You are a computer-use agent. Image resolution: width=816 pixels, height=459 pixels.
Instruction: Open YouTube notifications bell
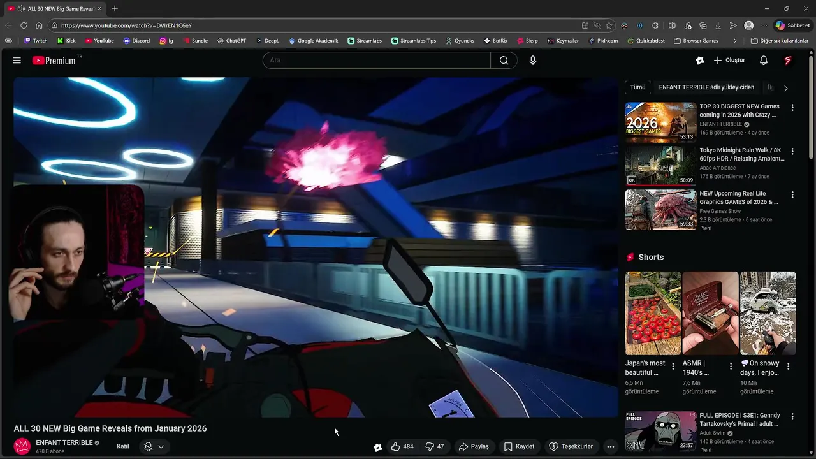(x=763, y=60)
